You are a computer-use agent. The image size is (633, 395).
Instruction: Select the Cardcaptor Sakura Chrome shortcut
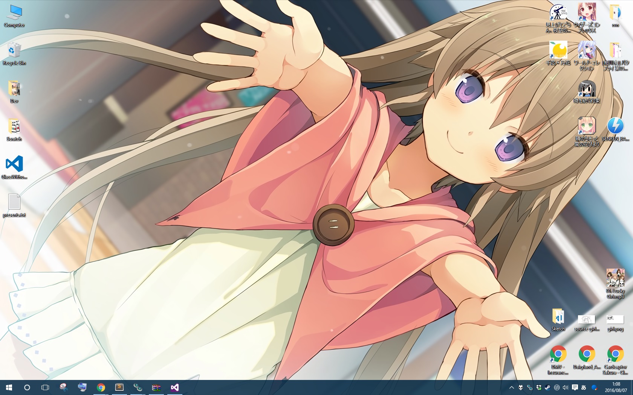pyautogui.click(x=615, y=360)
